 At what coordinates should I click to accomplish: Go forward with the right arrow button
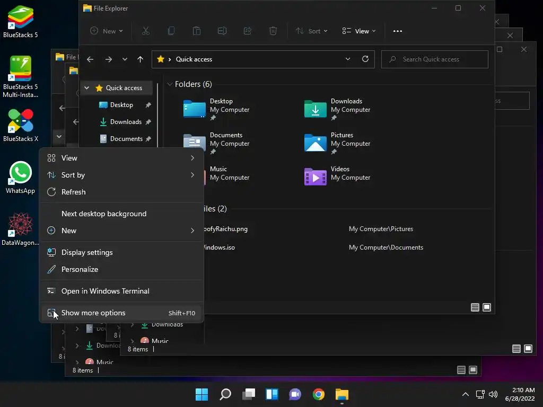[x=109, y=59]
